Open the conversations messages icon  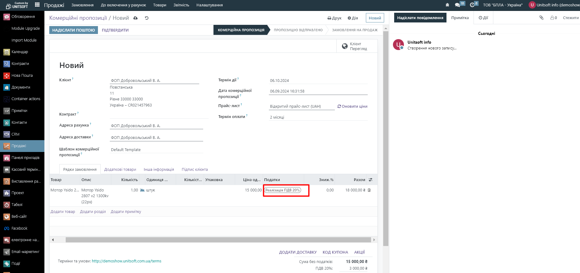tap(457, 5)
